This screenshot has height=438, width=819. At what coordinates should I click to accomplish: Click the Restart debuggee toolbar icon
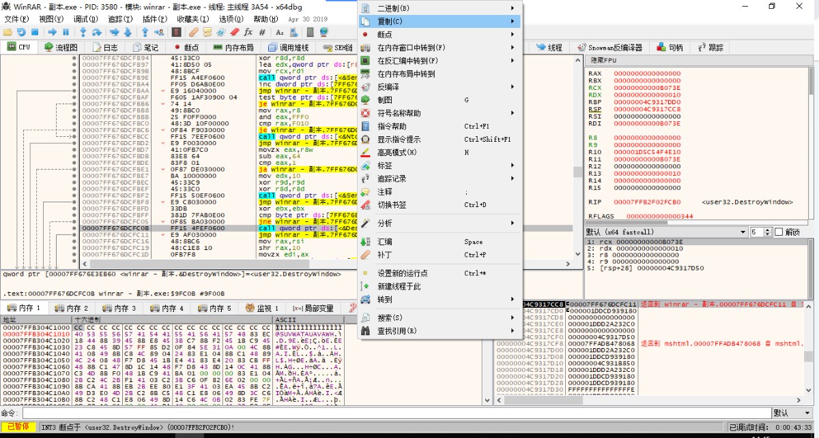tap(20, 32)
